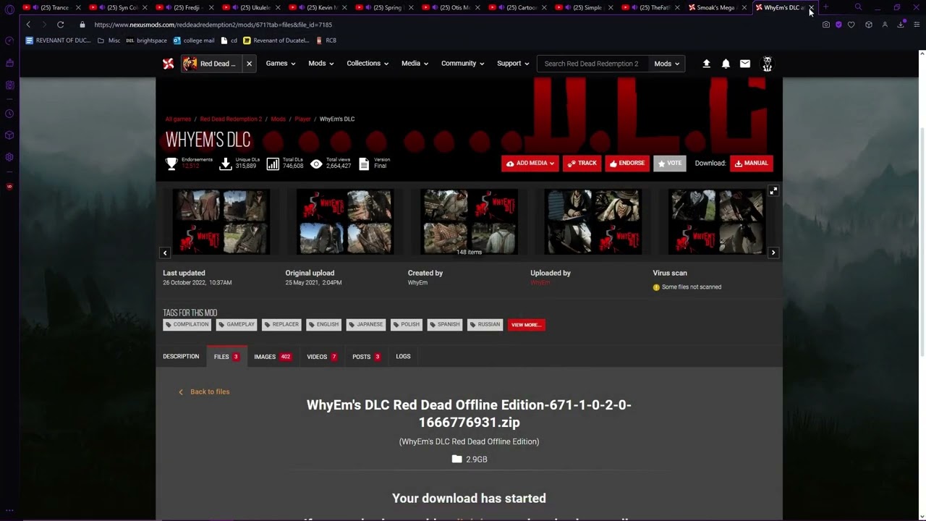
Task: Click the Manual download button
Action: point(751,164)
